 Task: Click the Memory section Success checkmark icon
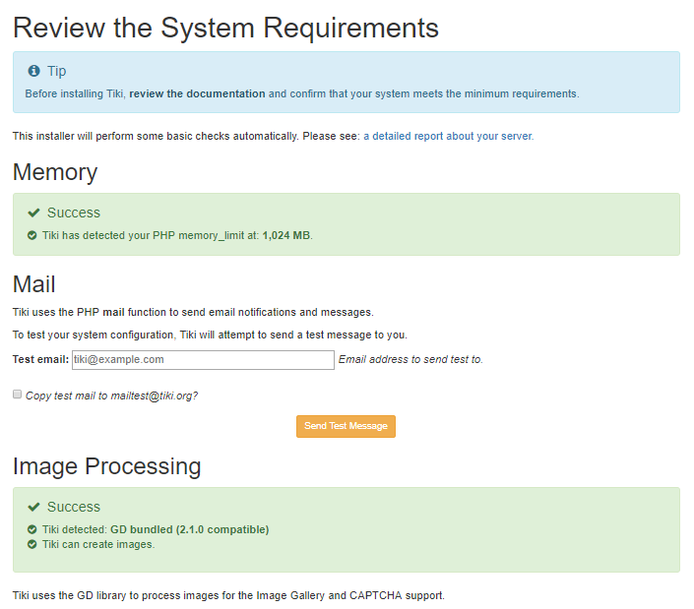33,213
